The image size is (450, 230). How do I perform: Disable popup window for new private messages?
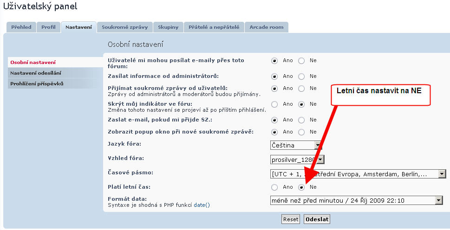(x=301, y=132)
